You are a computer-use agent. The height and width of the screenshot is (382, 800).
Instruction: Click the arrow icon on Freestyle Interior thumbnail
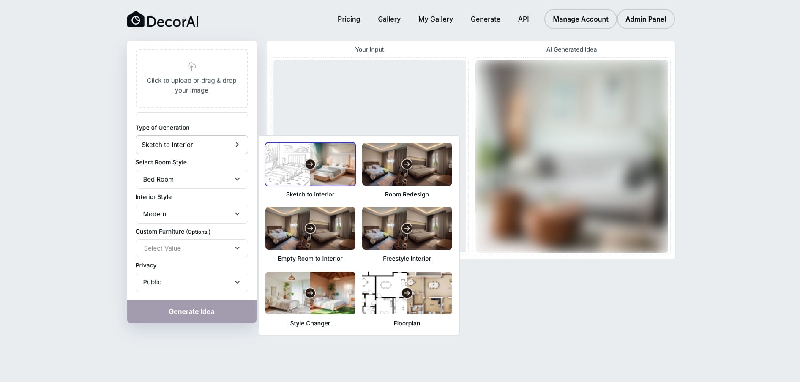[x=407, y=228]
